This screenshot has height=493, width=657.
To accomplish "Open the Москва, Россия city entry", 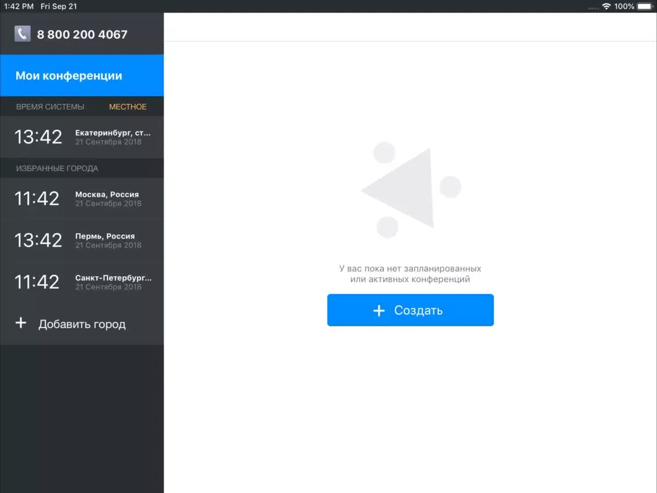I will point(82,198).
